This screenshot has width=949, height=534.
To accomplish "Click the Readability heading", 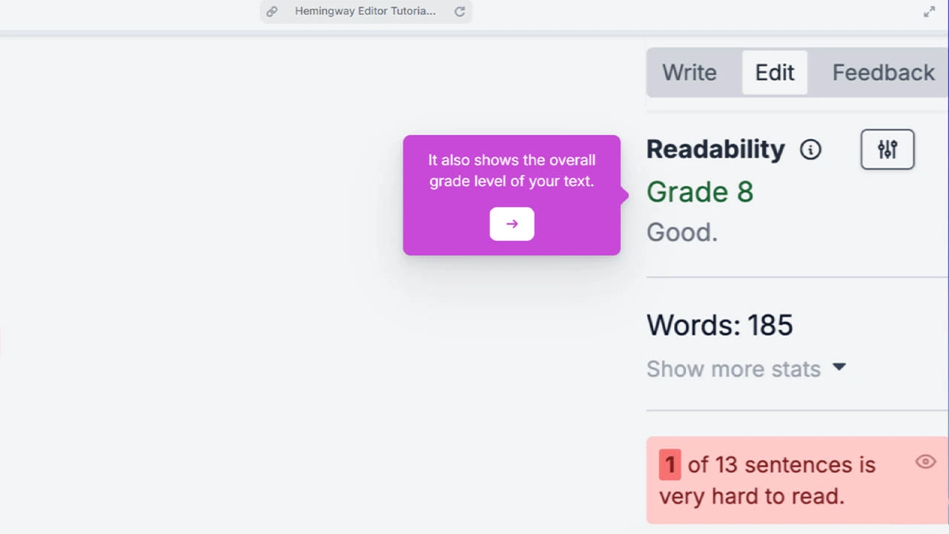I will pyautogui.click(x=715, y=149).
